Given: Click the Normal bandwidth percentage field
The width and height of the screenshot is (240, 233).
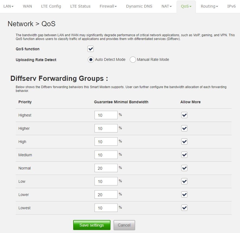Looking at the screenshot, I should (x=106, y=168).
